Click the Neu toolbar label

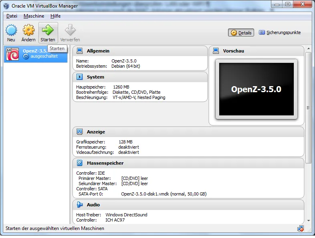tap(11, 40)
